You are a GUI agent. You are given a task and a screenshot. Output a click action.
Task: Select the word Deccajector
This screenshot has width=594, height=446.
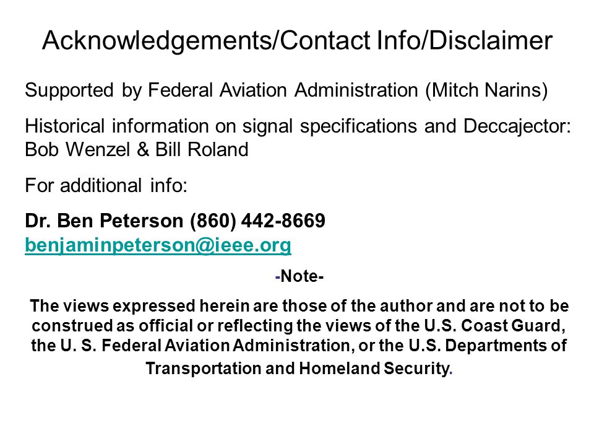click(x=517, y=126)
